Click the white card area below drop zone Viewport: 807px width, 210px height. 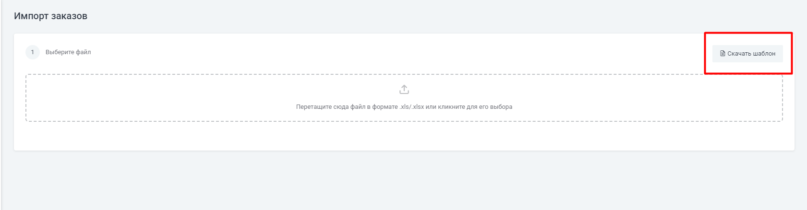(x=404, y=136)
